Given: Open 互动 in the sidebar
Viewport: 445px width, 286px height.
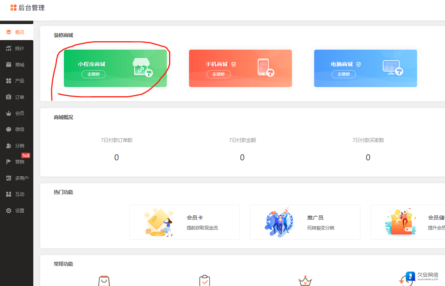Looking at the screenshot, I should click(x=16, y=194).
